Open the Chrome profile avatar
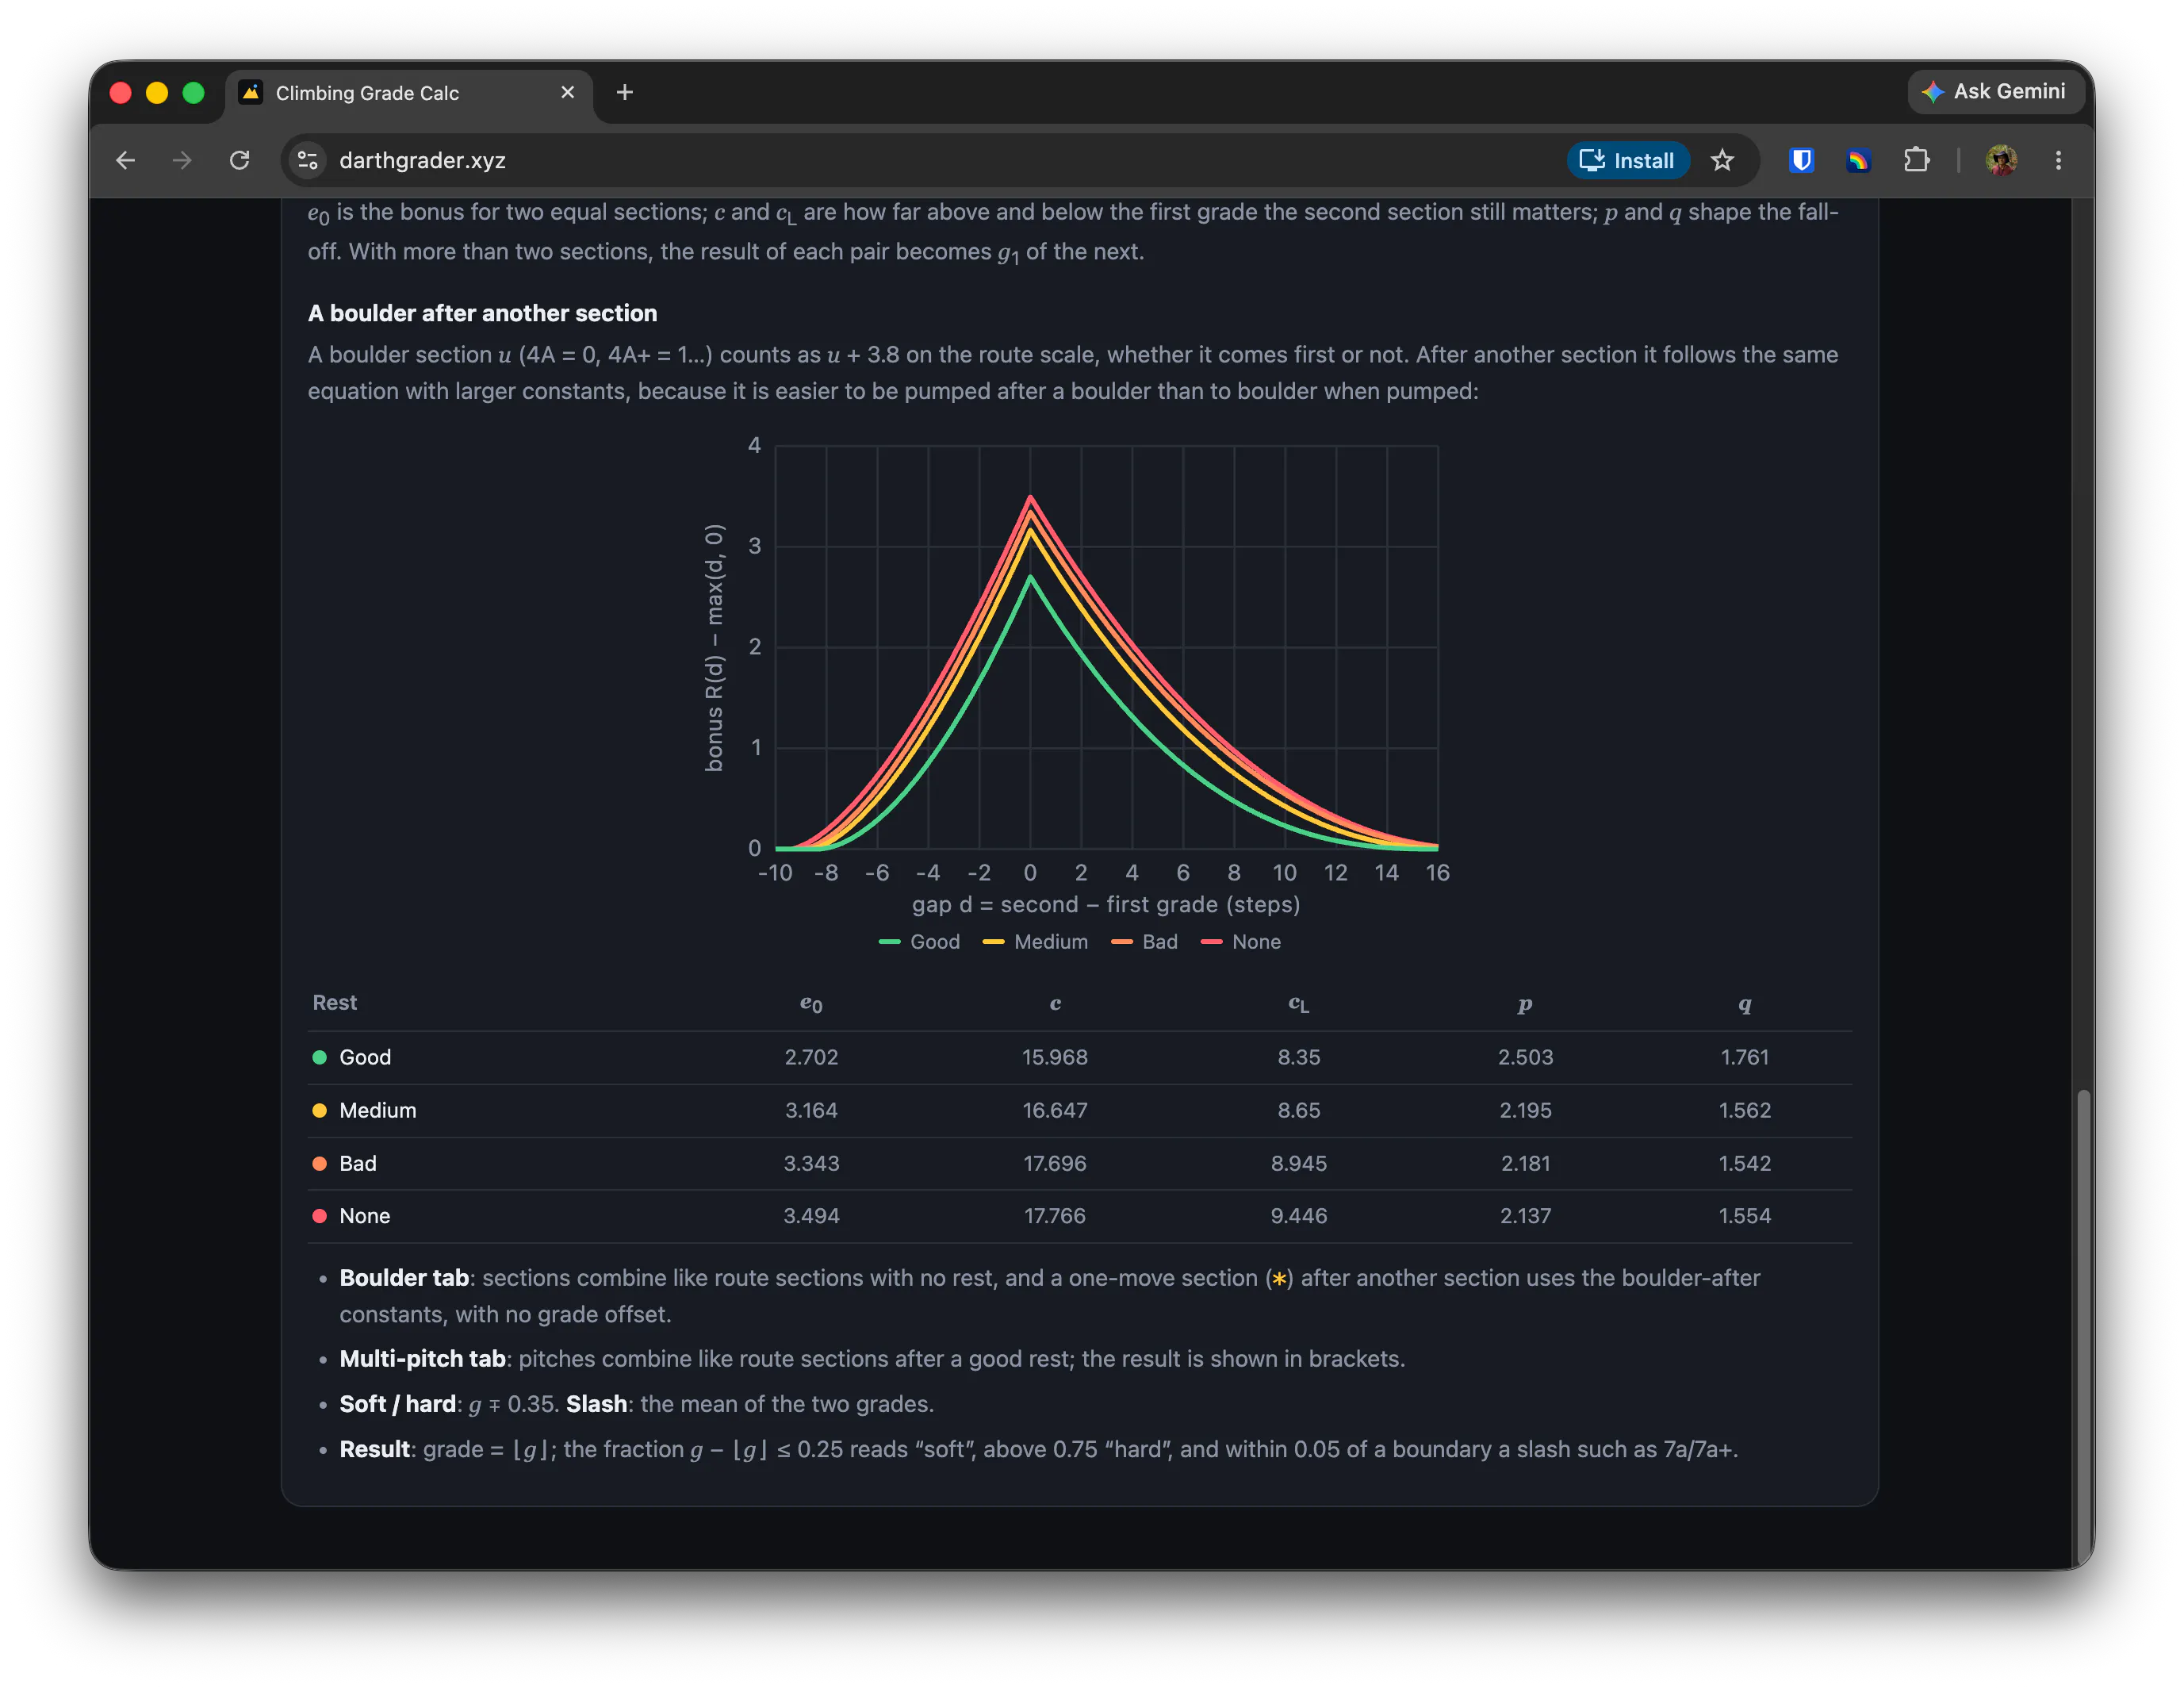 click(x=2001, y=160)
